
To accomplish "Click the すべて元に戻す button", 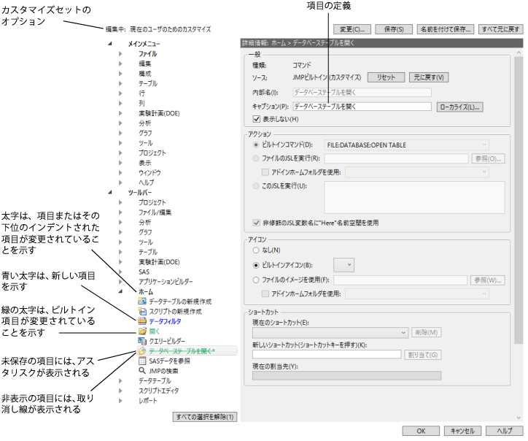I will pyautogui.click(x=500, y=29).
